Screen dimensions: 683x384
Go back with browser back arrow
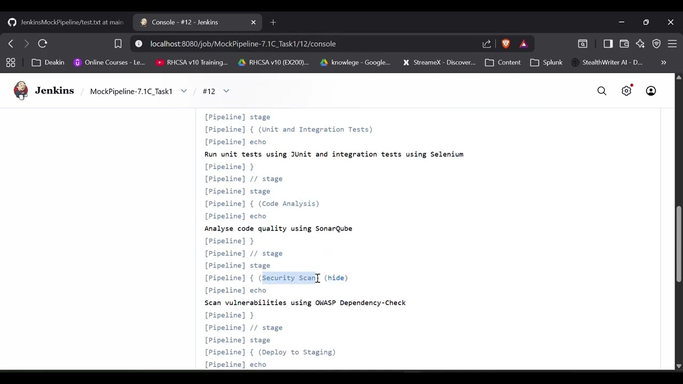coord(11,44)
